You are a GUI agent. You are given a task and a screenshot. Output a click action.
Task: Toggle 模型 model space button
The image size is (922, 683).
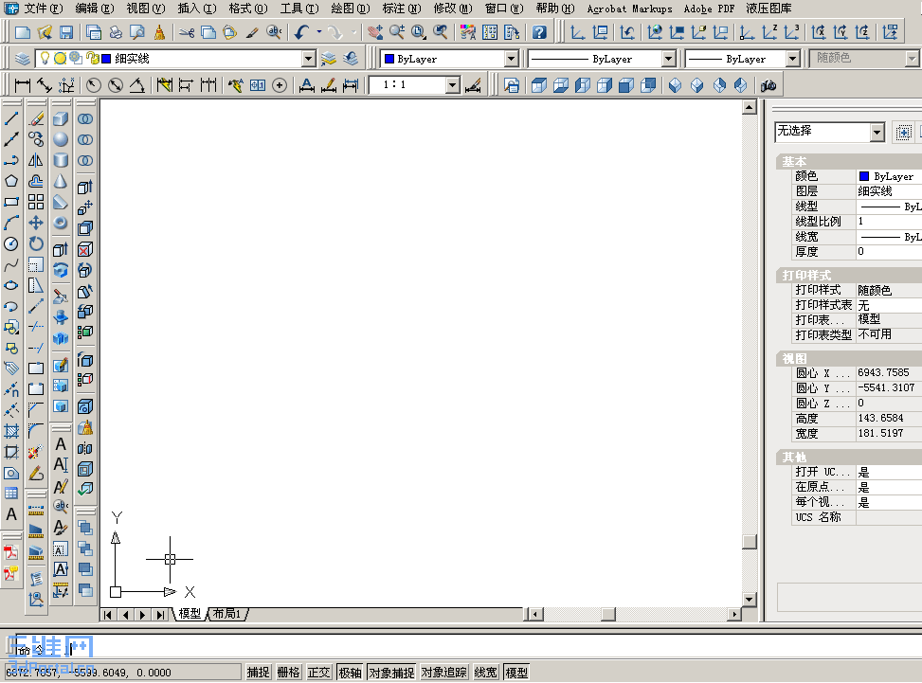click(x=516, y=672)
